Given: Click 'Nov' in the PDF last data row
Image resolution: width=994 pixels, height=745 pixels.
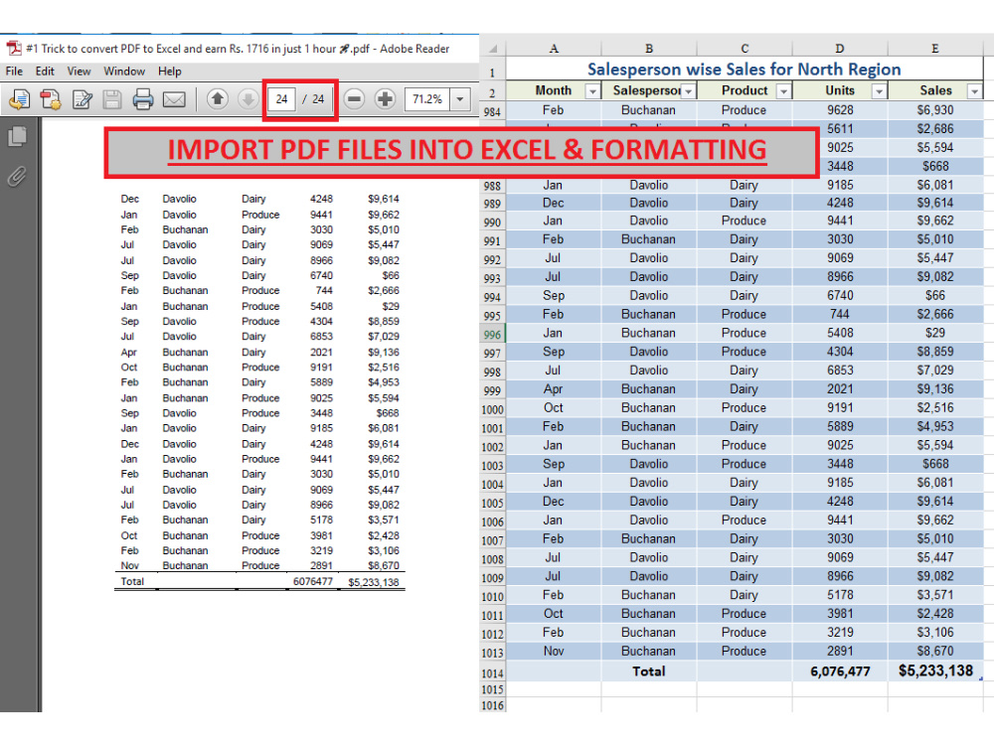Looking at the screenshot, I should point(130,566).
